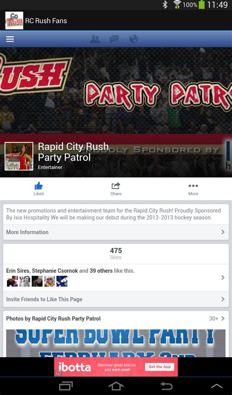Tap the Android recent apps button
232x395 pixels.
click(x=66, y=386)
